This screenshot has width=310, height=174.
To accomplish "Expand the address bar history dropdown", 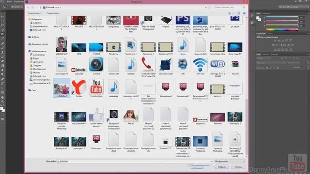I will pos(205,8).
